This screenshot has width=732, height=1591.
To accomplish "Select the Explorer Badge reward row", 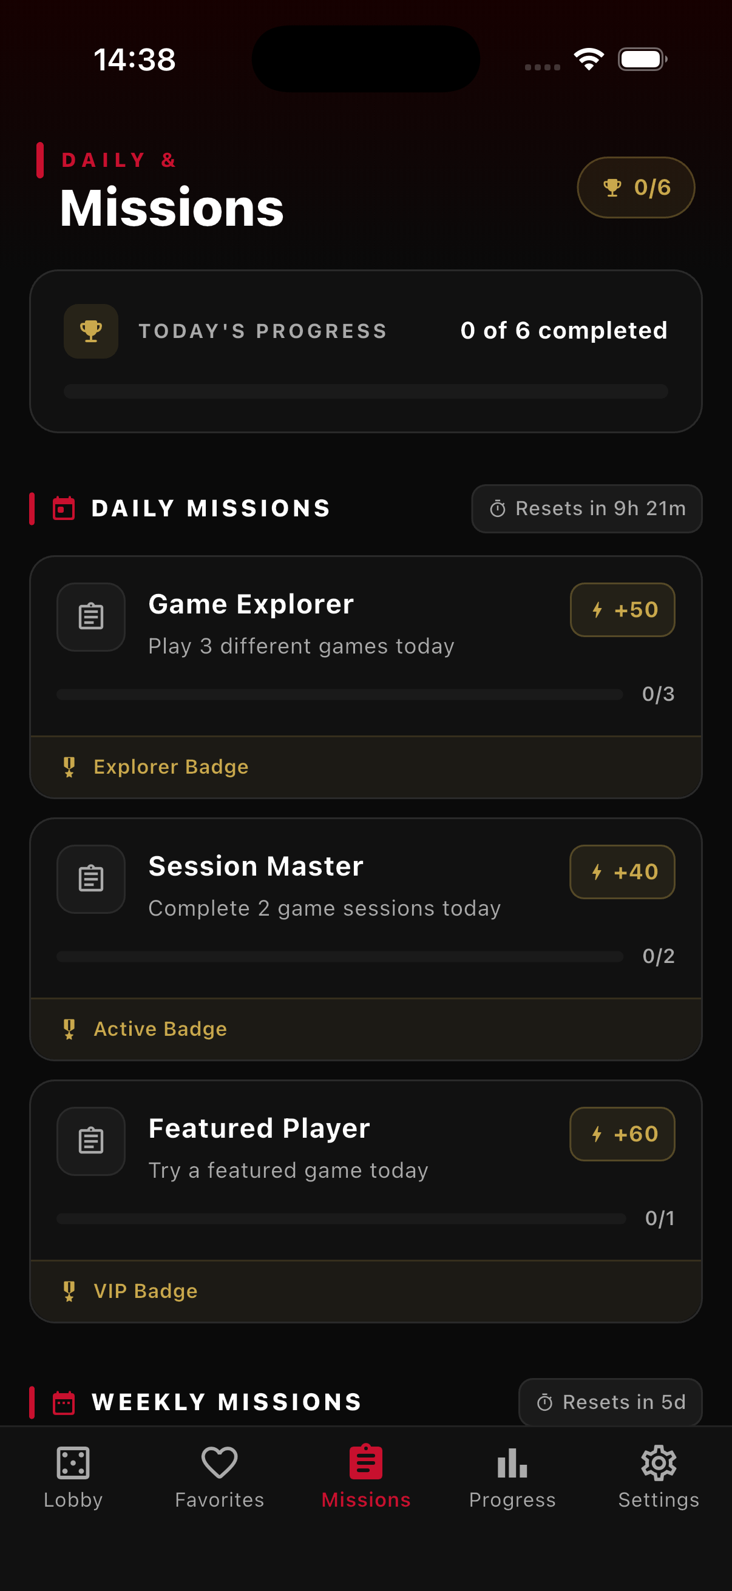I will coord(365,766).
